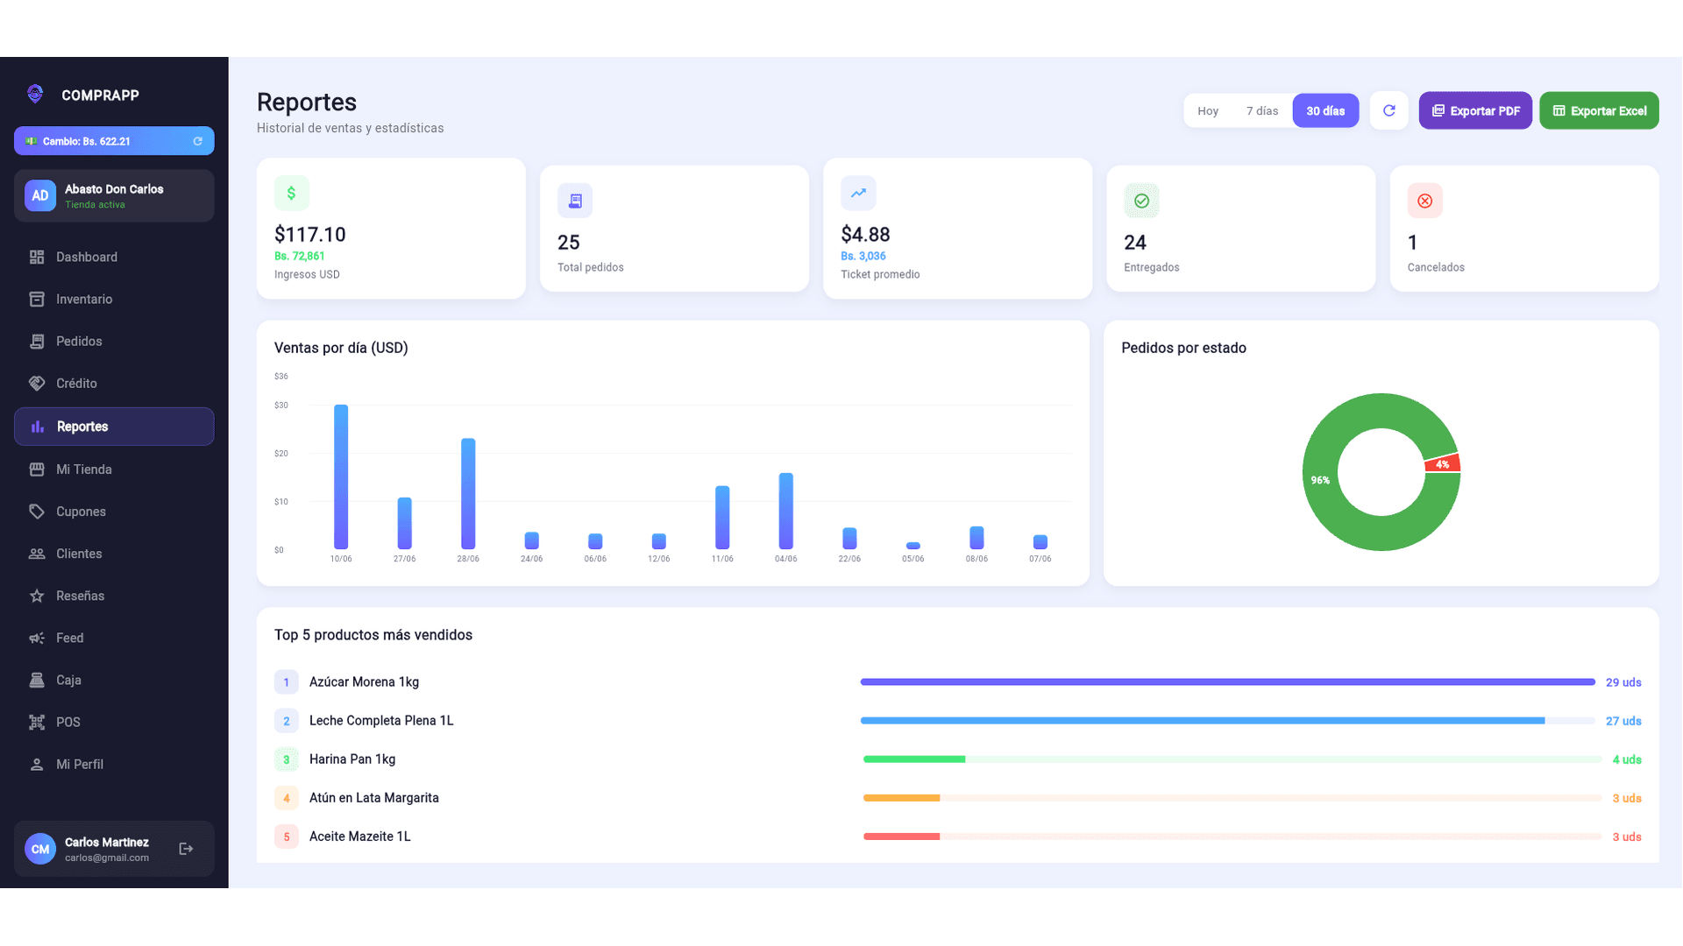Click the Cupones tag icon

point(37,512)
